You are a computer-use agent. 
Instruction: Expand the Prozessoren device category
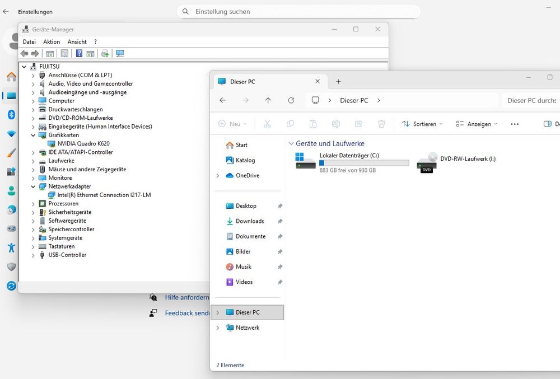[33, 204]
